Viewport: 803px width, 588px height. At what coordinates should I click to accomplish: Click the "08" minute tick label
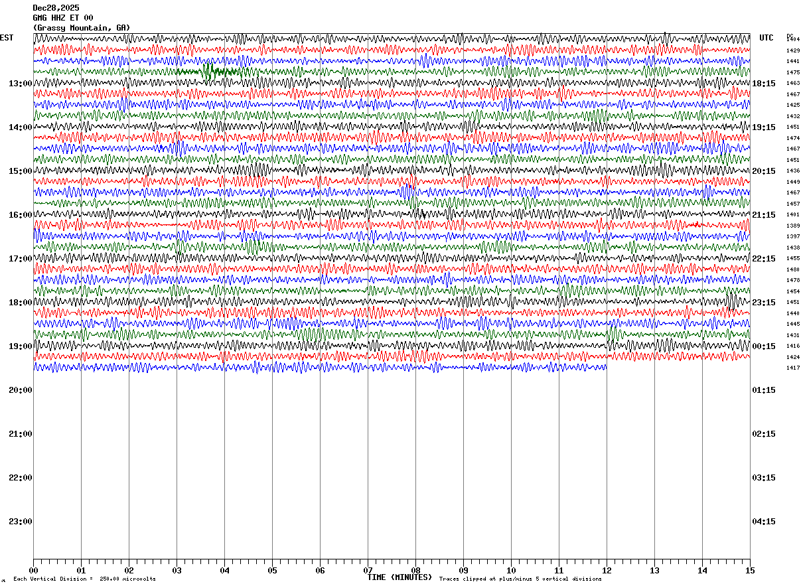pos(415,570)
